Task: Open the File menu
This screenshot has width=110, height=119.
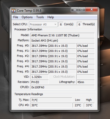Action: coord(16,17)
